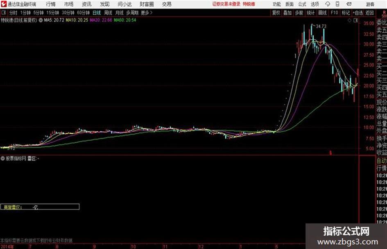The height and width of the screenshot is (249, 387).
Task: Open the 功能 menu
Action: coord(277,4)
